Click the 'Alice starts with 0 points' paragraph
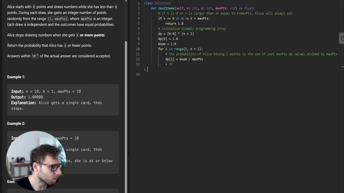This screenshot has height=193, width=344. pyautogui.click(x=62, y=16)
